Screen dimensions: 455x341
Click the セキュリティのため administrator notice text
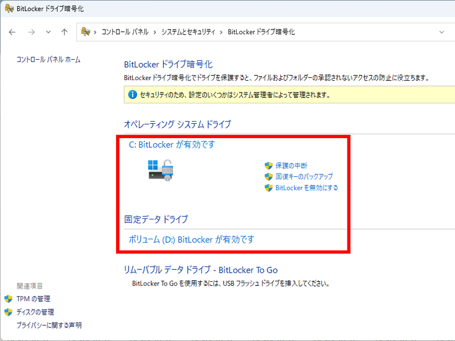235,94
